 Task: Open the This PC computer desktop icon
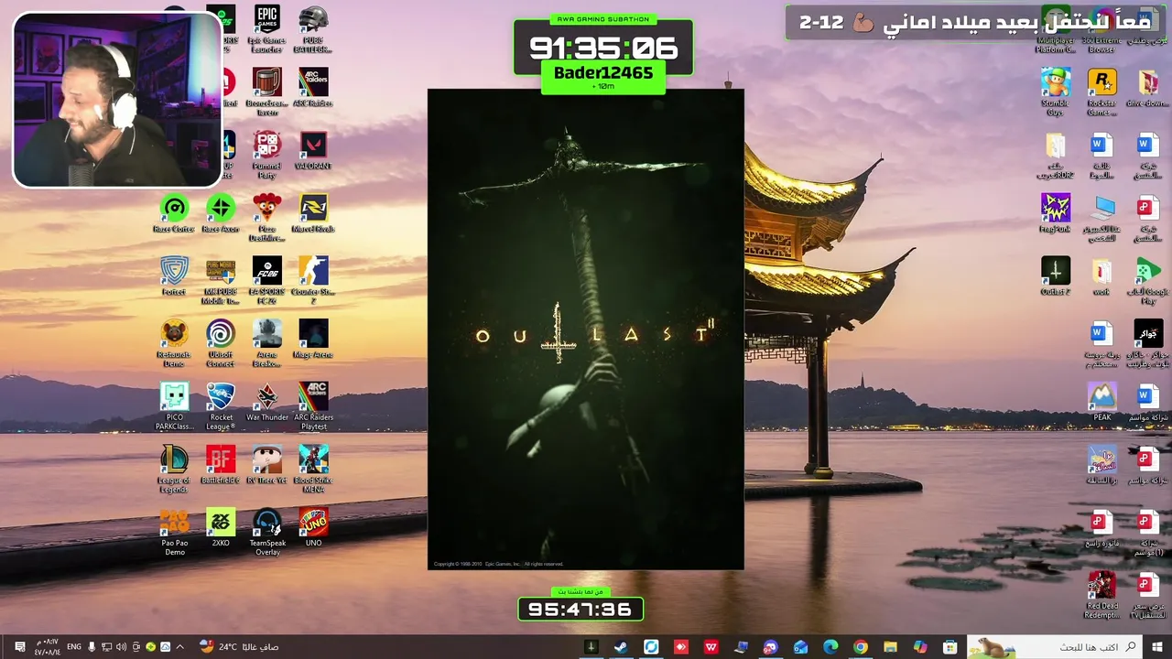pos(1101,218)
